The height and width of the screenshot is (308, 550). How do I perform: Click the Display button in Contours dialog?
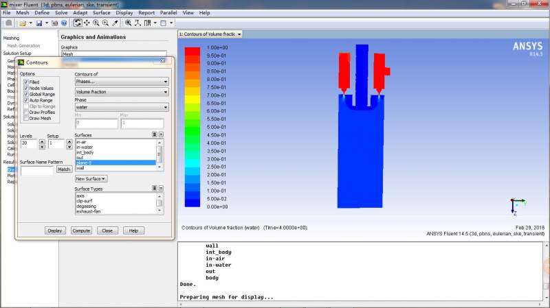click(55, 230)
